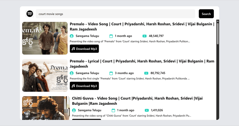Click calendar icon beside '3 months ago'
Image resolution: width=239 pixels, height=126 pixels.
click(x=111, y=73)
